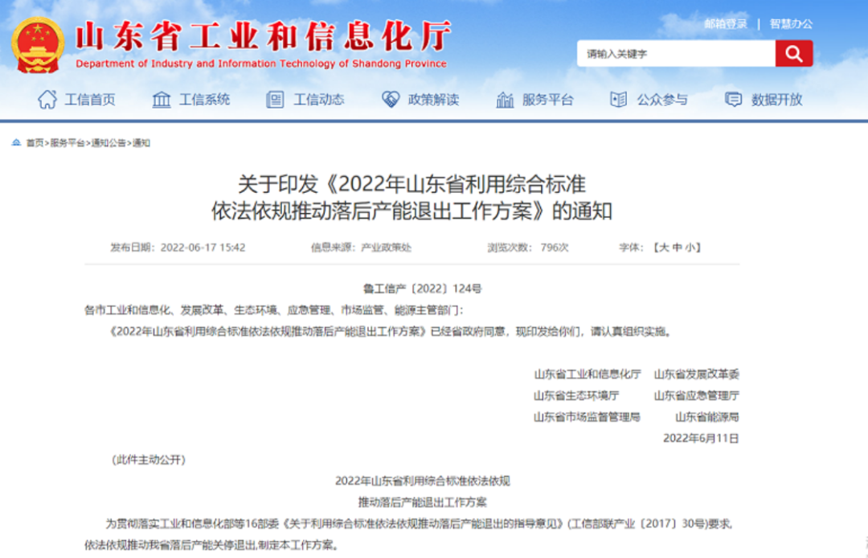Image resolution: width=868 pixels, height=558 pixels.
Task: Open the 工信动态 menu item
Action: pos(319,100)
